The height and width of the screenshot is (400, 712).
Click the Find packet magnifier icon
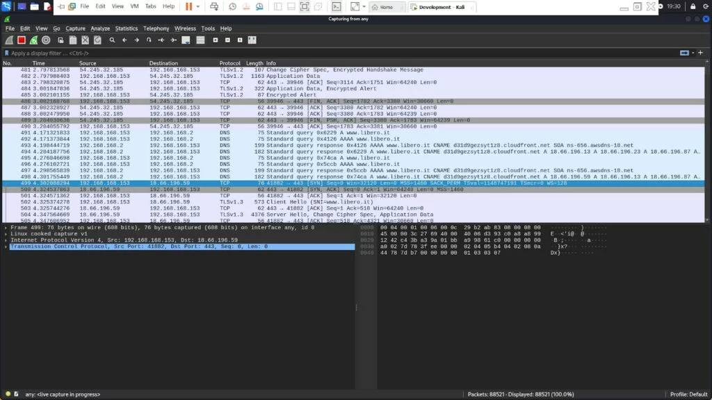point(112,40)
